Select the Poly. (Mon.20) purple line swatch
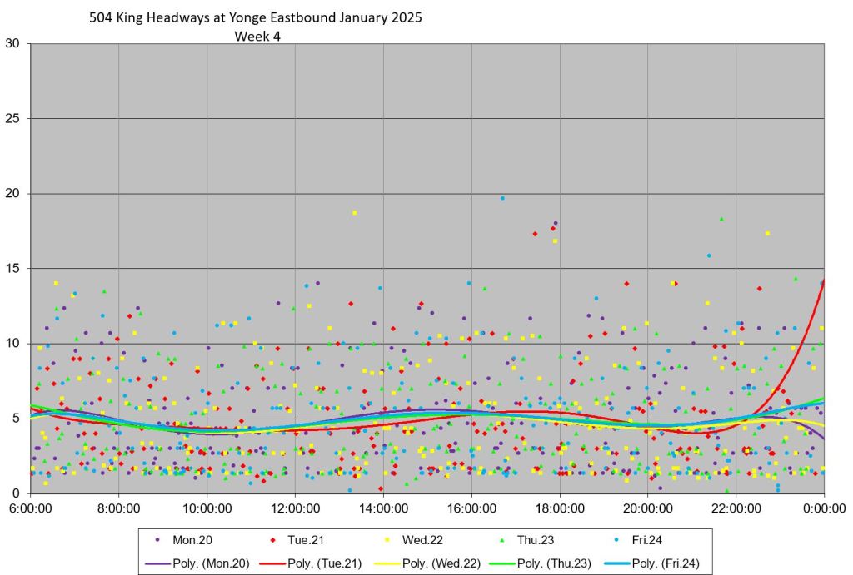Screen dimensions: 853x575 point(157,563)
